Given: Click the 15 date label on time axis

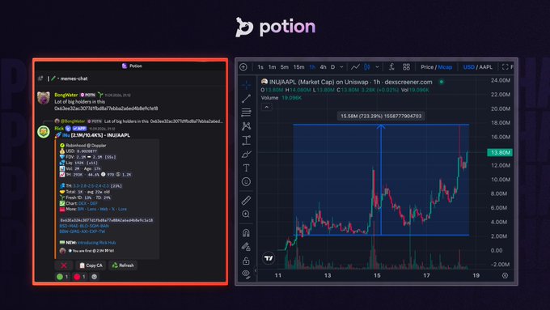Looking at the screenshot, I should (x=377, y=275).
